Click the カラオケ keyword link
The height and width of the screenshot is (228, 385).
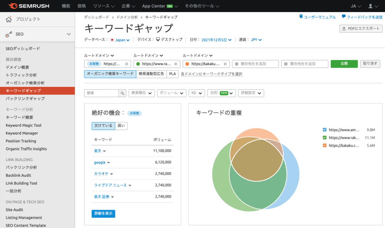(x=101, y=174)
